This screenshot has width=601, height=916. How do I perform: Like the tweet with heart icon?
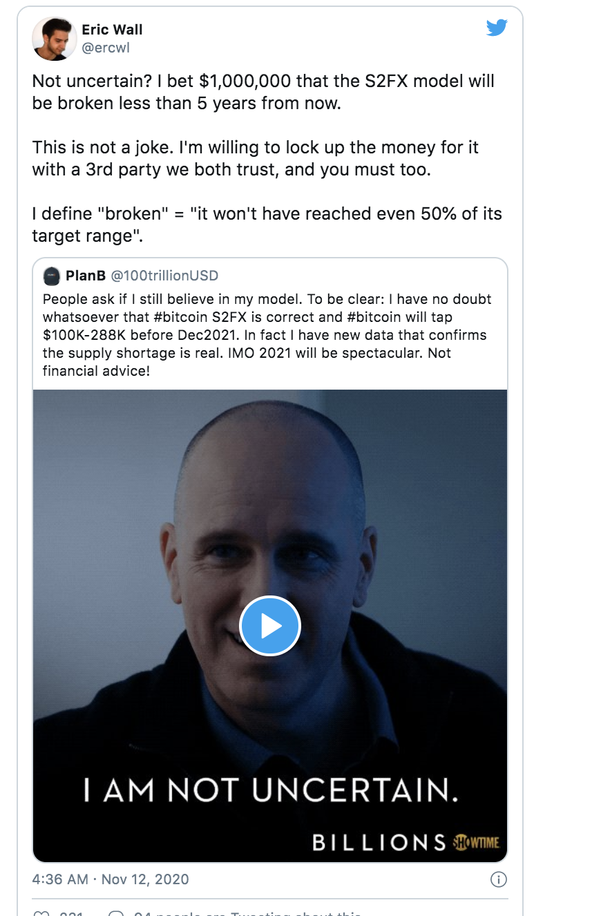pyautogui.click(x=41, y=913)
